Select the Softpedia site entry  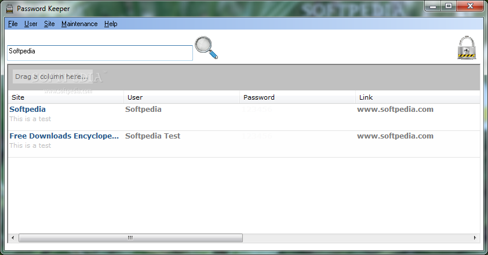click(27, 110)
